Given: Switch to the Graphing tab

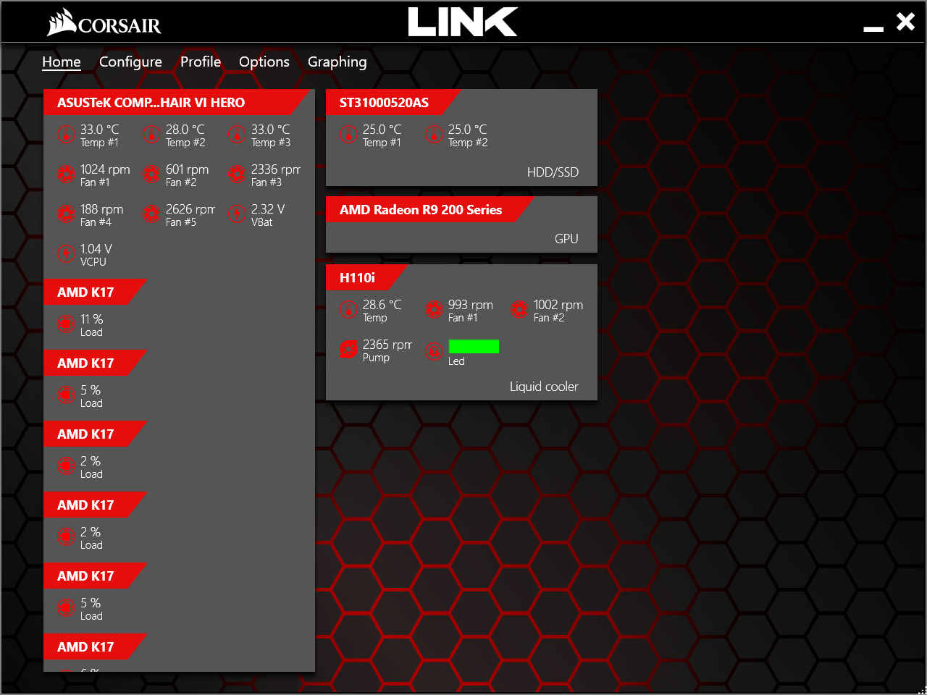Looking at the screenshot, I should point(337,62).
